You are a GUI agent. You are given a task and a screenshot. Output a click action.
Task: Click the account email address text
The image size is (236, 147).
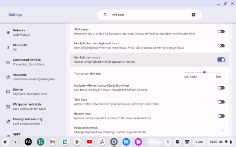[x=35, y=79]
